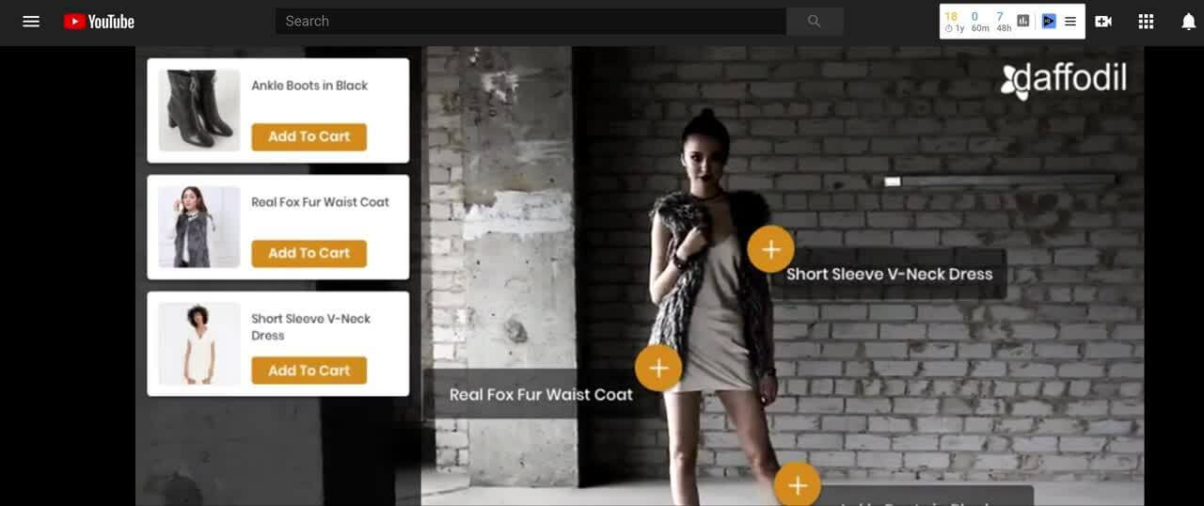Add Real Fox Fur Waist Coat to cart

[x=309, y=253]
